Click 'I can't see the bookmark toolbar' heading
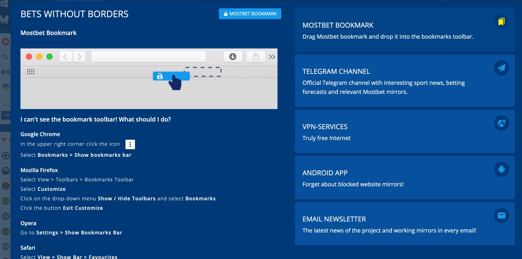The height and width of the screenshot is (259, 522). click(x=96, y=119)
